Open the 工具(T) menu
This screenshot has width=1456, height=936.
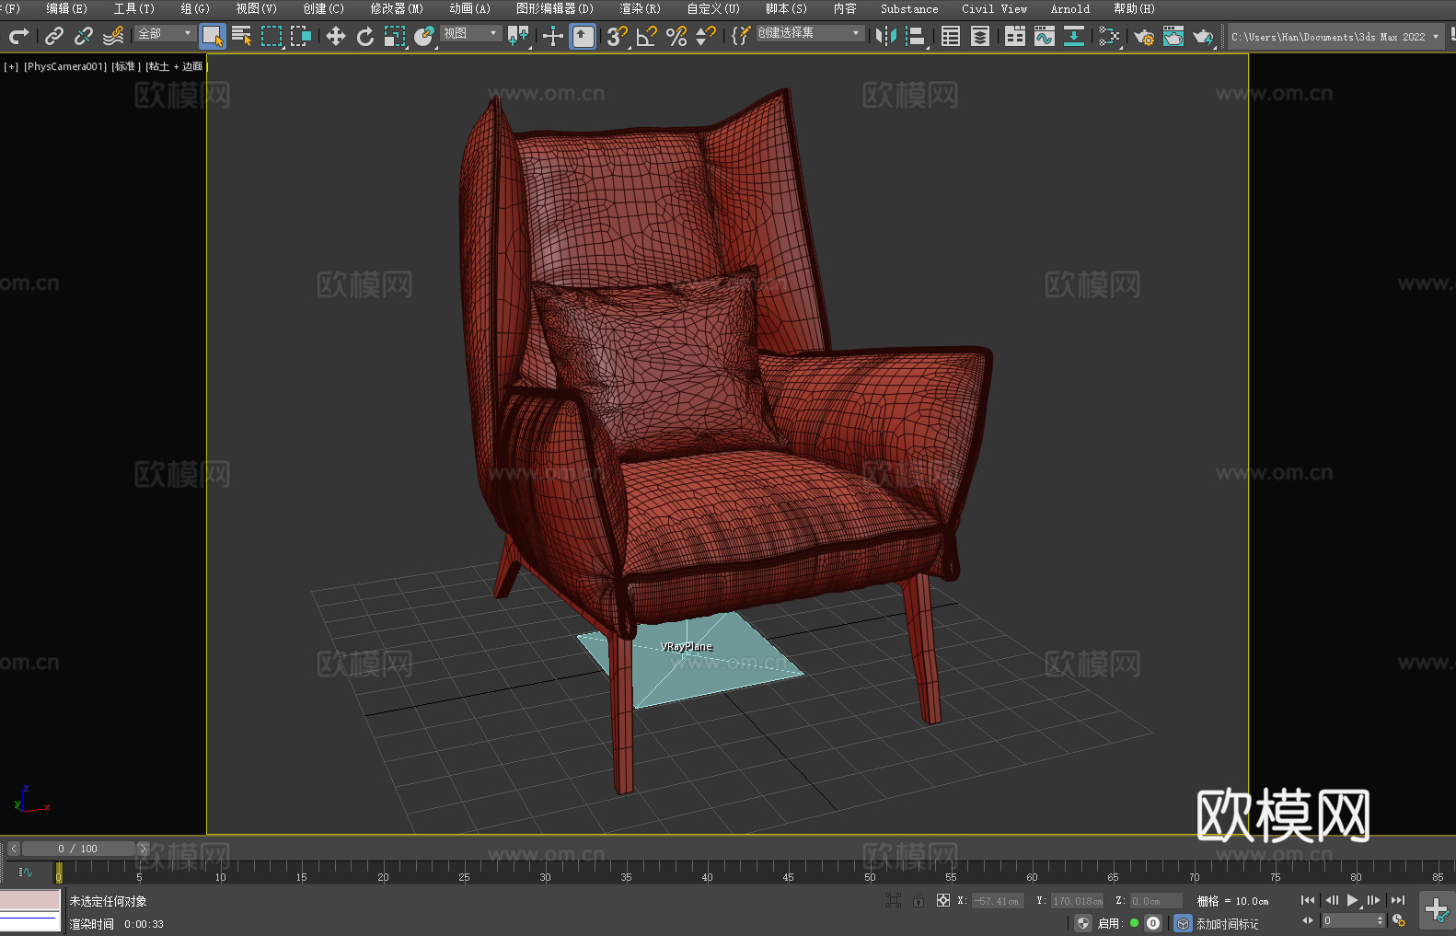point(134,8)
